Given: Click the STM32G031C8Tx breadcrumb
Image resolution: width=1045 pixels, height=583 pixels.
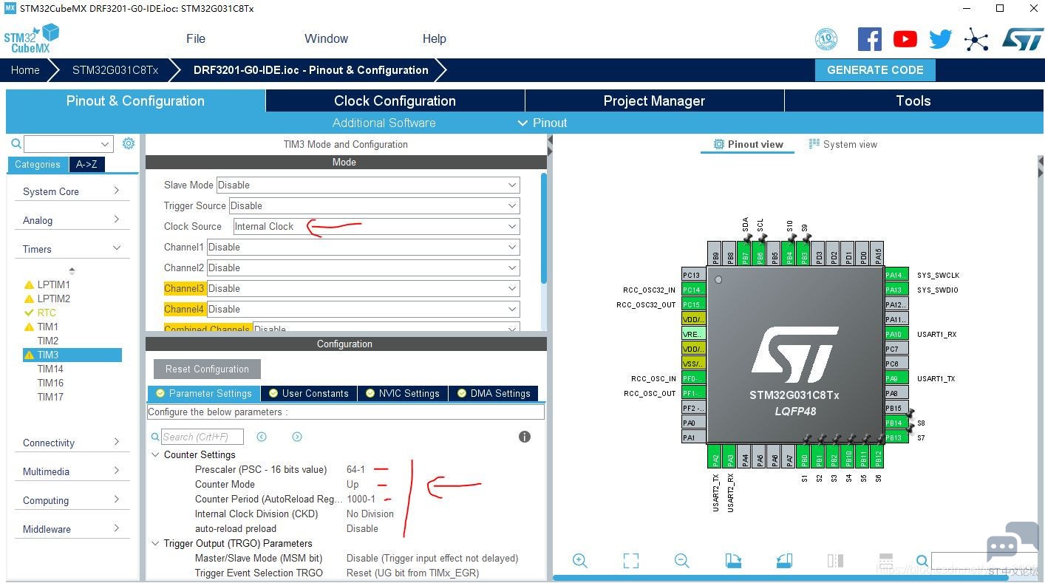Looking at the screenshot, I should click(x=115, y=70).
